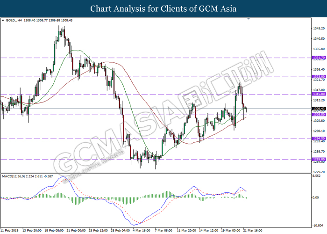
Task: Select the OHLC values 1308.40 1308.77 1306.68 1308.43
Action: click(x=48, y=21)
